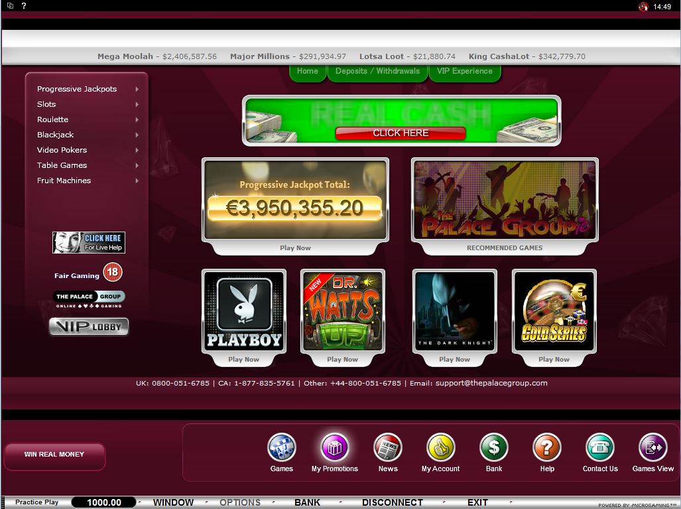This screenshot has height=509, width=681.
Task: Open the Playboy game thumbnail
Action: pos(244,311)
